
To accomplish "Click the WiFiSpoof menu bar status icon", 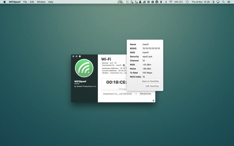I will (x=144, y=2).
